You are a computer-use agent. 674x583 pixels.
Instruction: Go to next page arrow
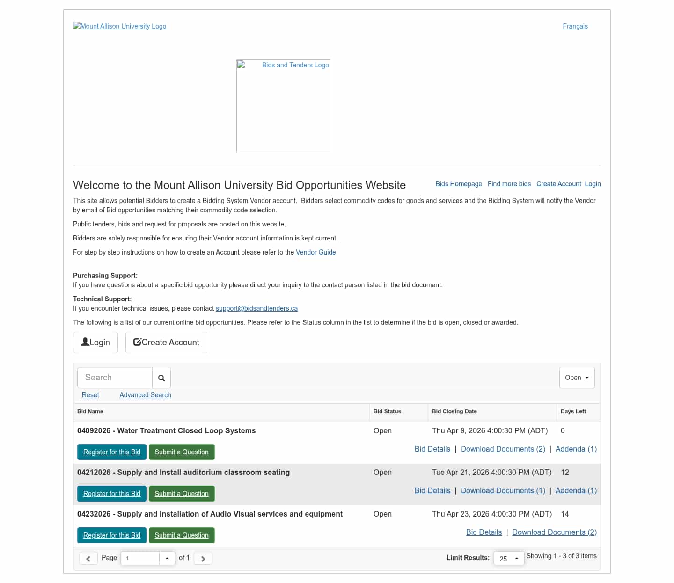[203, 558]
